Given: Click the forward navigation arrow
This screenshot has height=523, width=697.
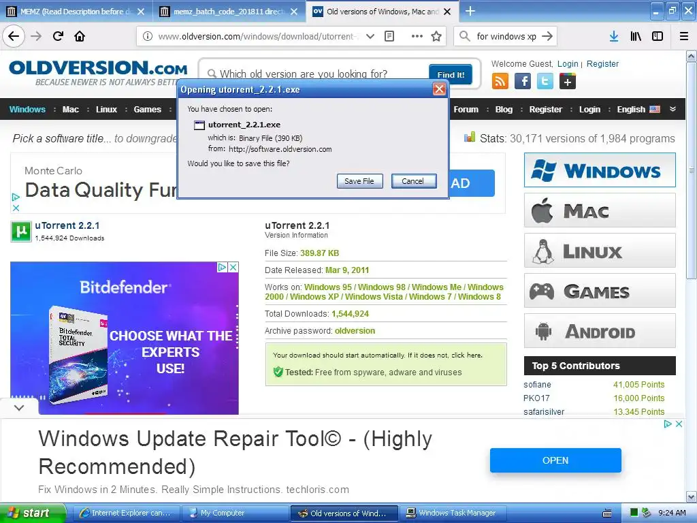Looking at the screenshot, I should 37,36.
